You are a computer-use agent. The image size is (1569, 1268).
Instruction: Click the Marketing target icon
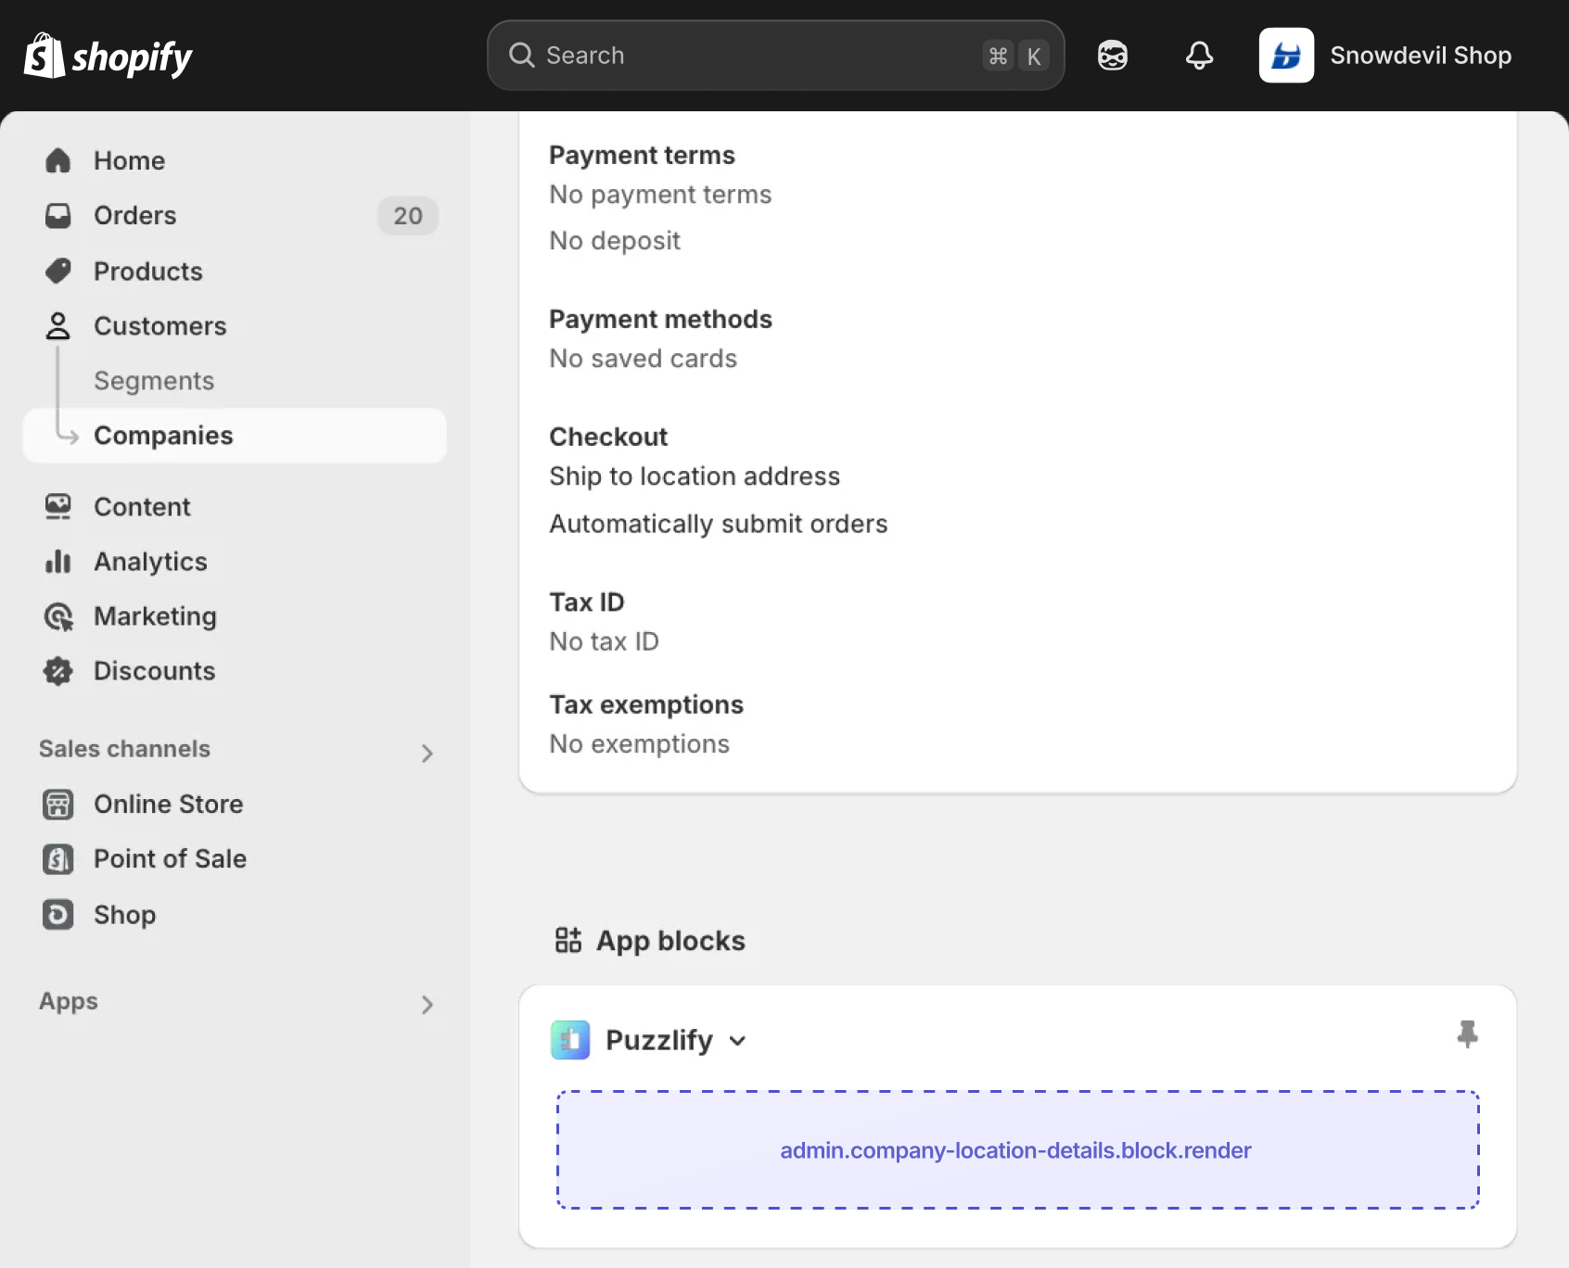click(x=58, y=616)
